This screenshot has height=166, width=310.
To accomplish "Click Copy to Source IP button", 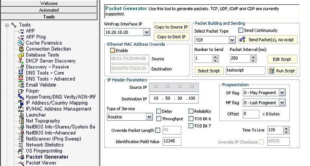I will pos(171,27).
